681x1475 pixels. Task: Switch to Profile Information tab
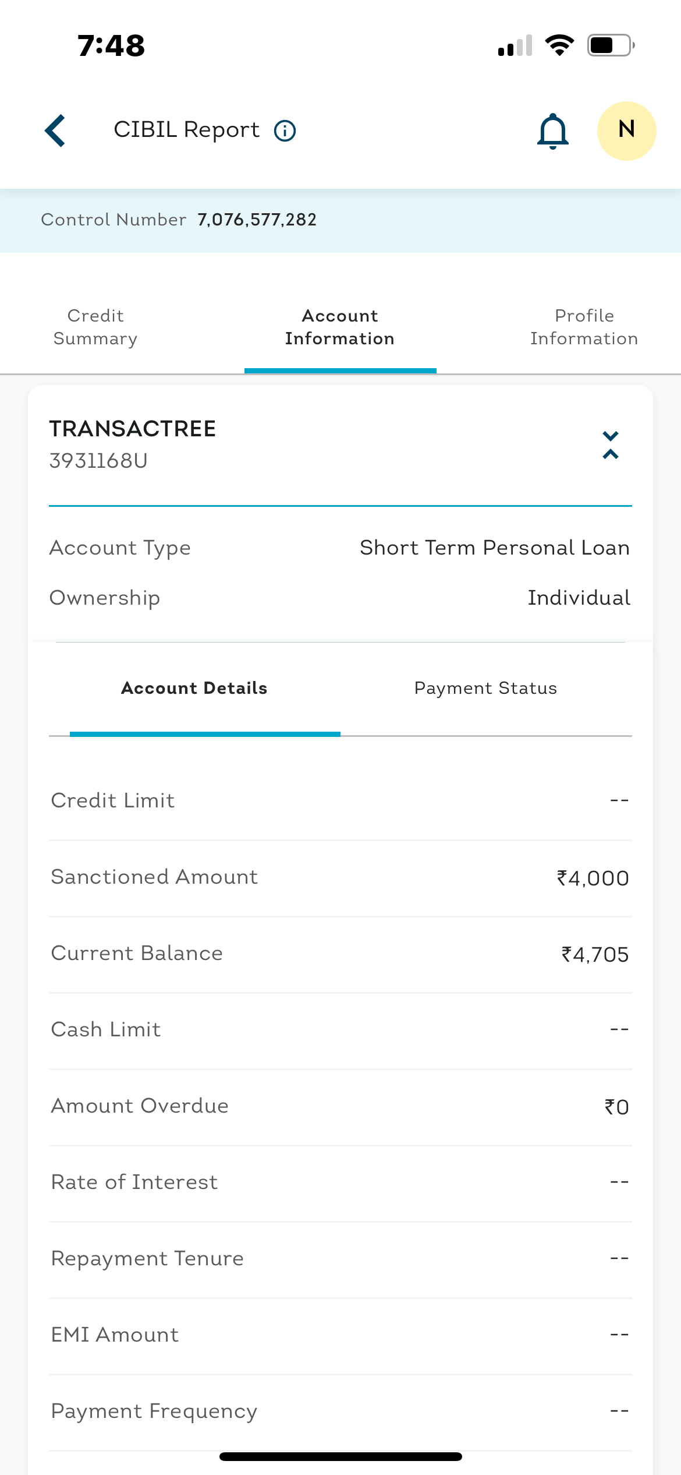[x=584, y=327]
